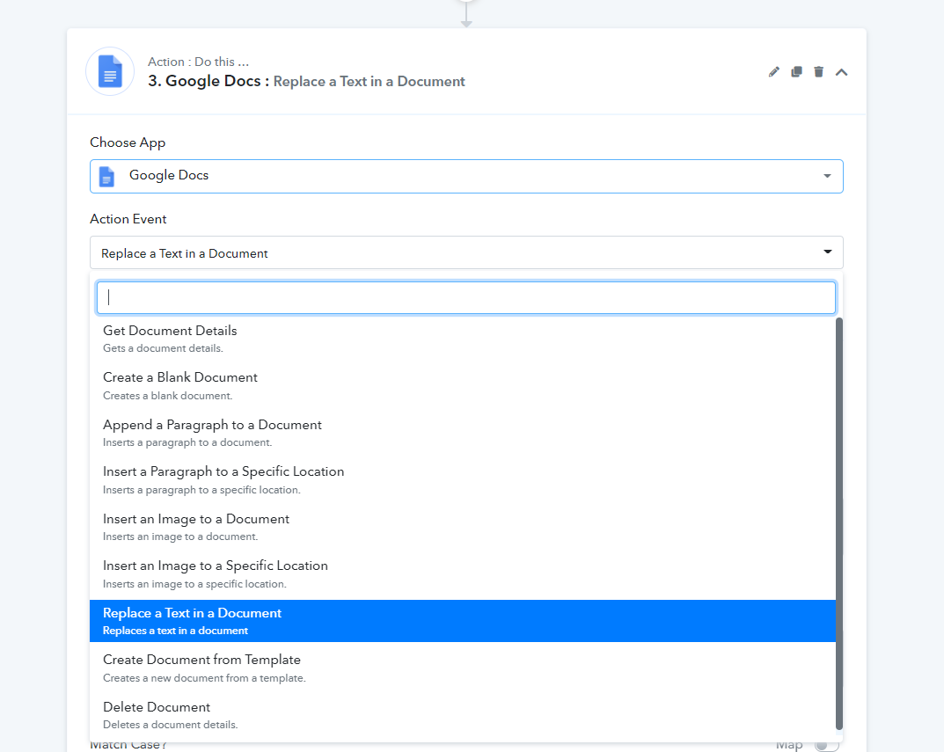Select Get Document Details option
Viewport: 944px width, 752px height.
(x=463, y=339)
